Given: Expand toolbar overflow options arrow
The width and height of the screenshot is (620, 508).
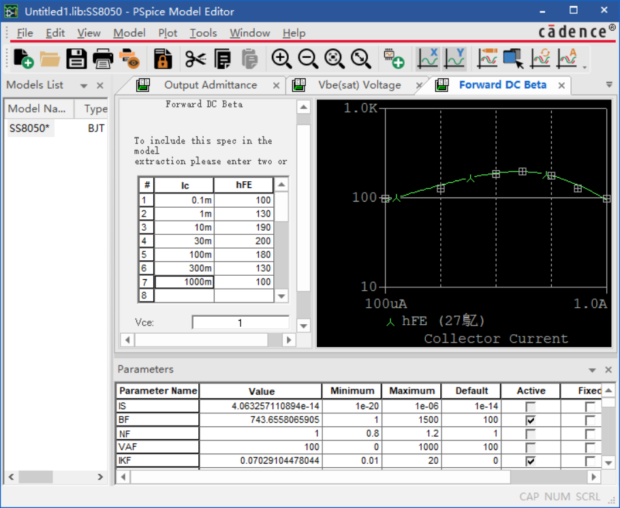Looking at the screenshot, I should [585, 67].
